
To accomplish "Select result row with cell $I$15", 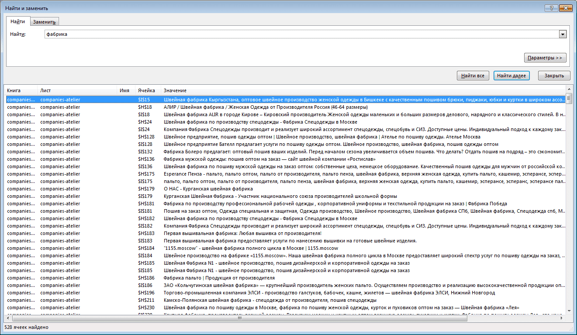I will (x=285, y=100).
